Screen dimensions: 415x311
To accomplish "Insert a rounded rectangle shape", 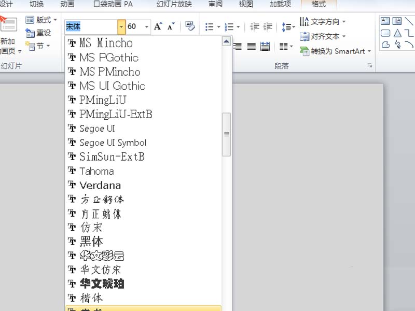I will pyautogui.click(x=386, y=33).
